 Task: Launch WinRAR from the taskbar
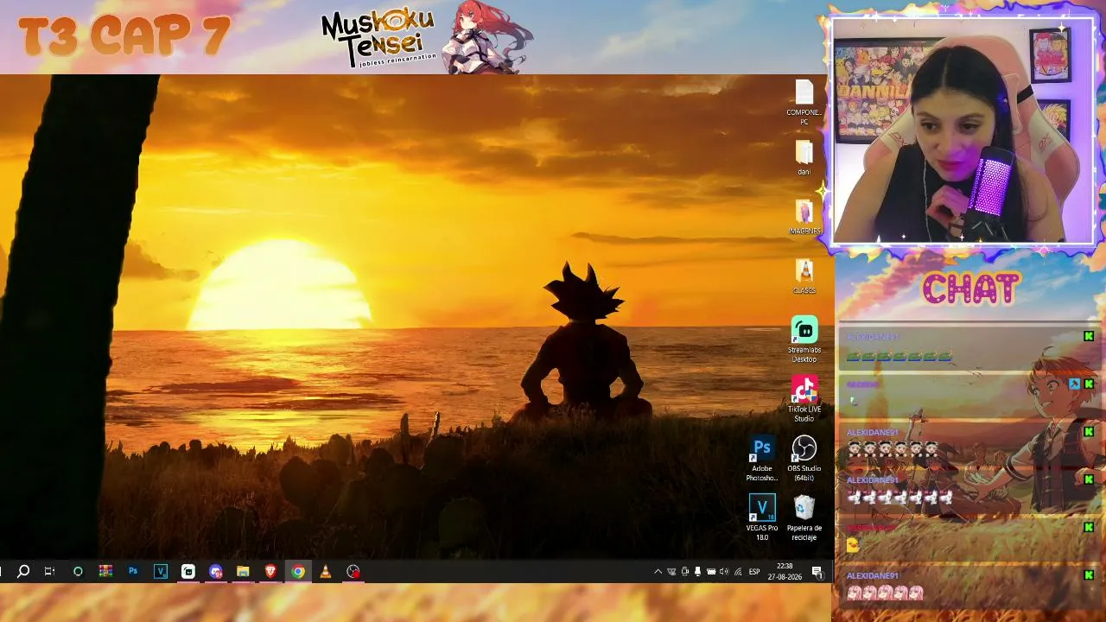pos(105,571)
